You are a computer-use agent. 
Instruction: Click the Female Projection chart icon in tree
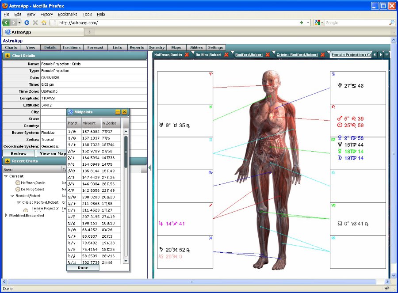pyautogui.click(x=25, y=210)
